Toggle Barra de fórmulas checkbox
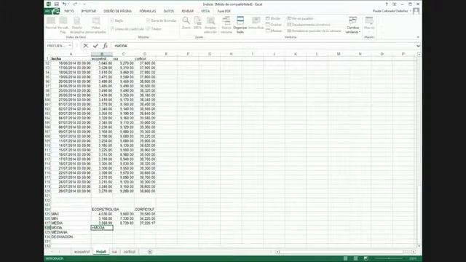The image size is (466, 262). (x=162, y=20)
